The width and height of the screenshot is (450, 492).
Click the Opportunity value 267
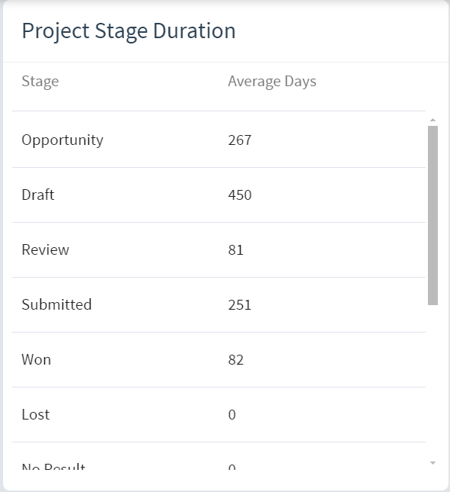[x=240, y=140]
